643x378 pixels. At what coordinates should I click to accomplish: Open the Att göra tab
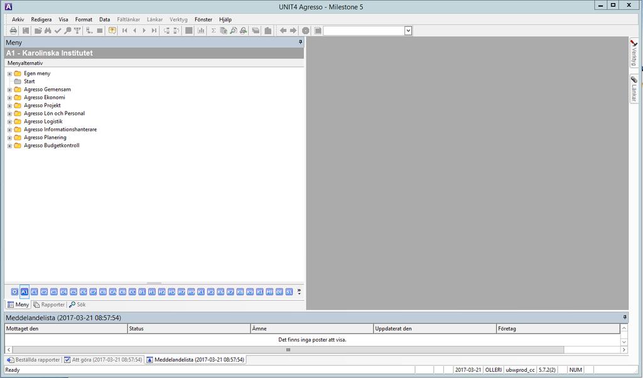(x=103, y=360)
